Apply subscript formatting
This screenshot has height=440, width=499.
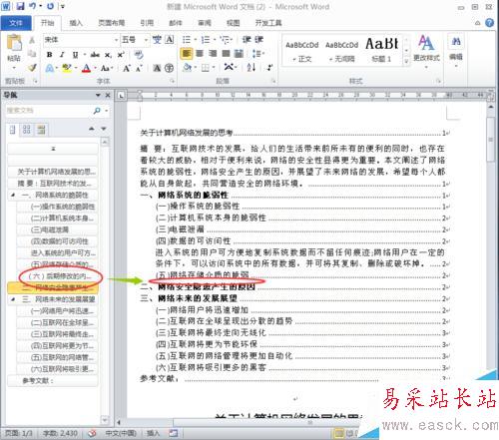click(108, 55)
